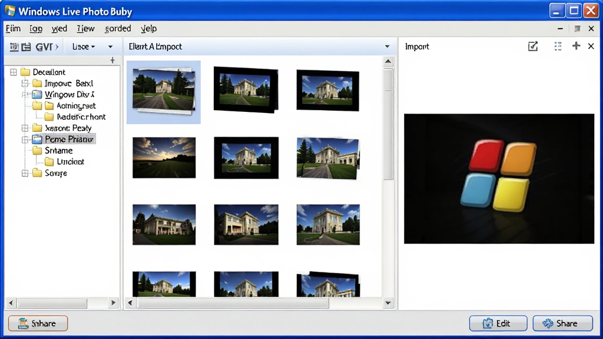Select the Sntame folder
Screen dimensions: 603x339
coord(52,150)
